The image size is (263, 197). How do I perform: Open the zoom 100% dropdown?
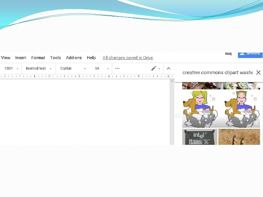[11, 68]
